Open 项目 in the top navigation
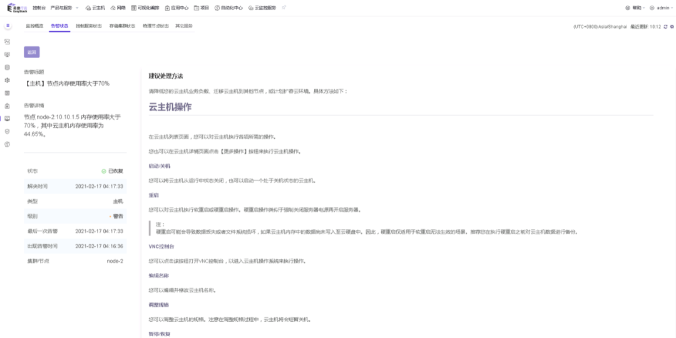 205,7
